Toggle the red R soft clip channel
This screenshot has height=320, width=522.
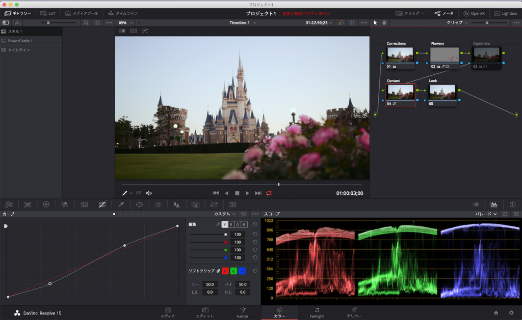click(225, 271)
